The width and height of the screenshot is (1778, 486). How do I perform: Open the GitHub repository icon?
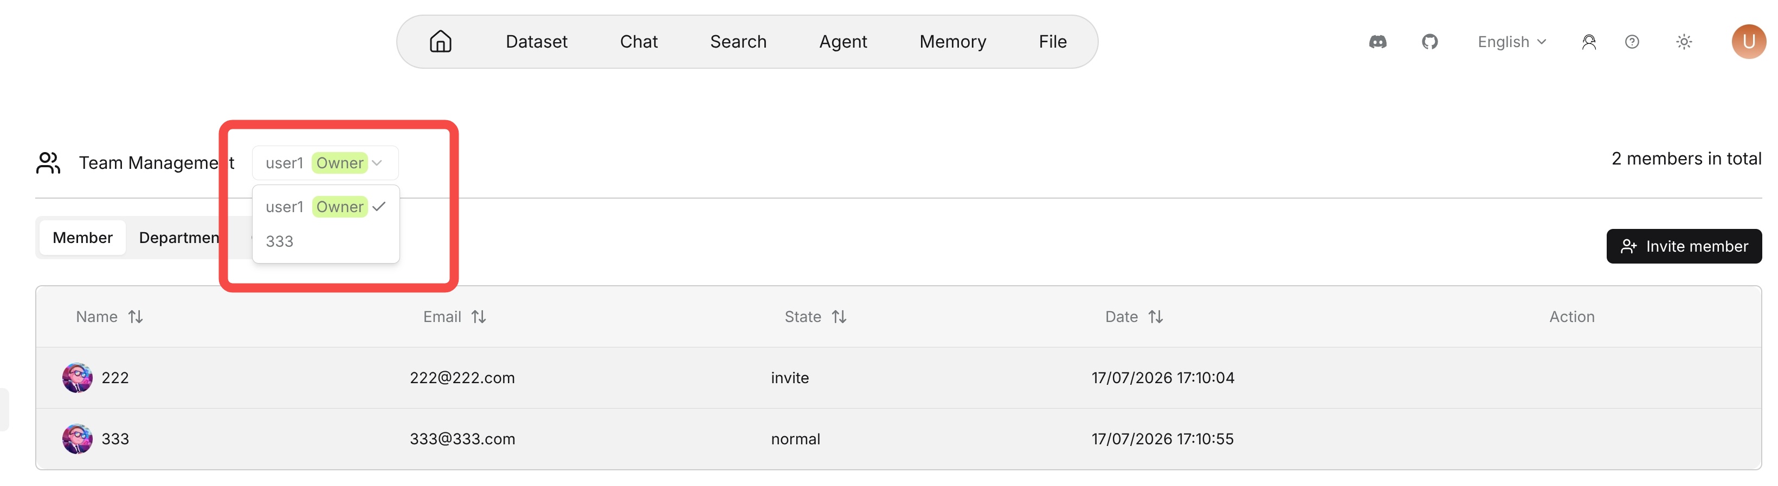pyautogui.click(x=1429, y=42)
